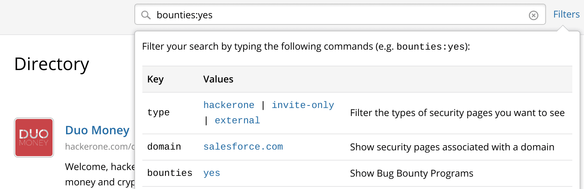584x189 pixels.
Task: Focus the search box containing bounties:yes
Action: 339,15
